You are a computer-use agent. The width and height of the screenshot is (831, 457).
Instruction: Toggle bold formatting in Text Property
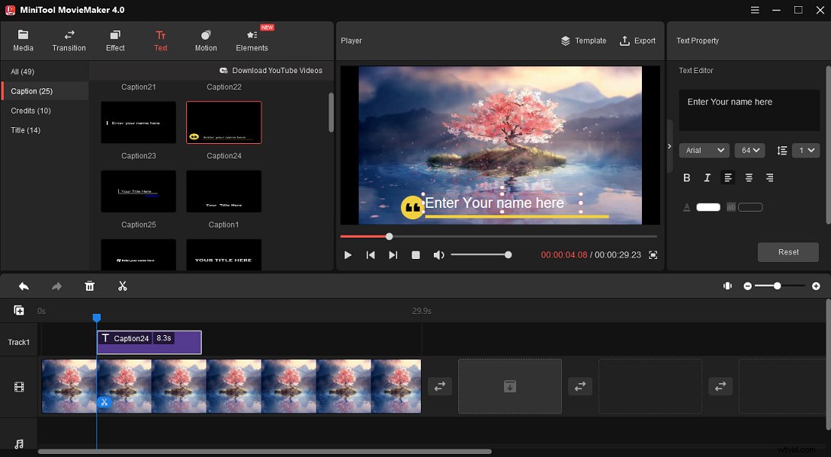click(x=686, y=177)
